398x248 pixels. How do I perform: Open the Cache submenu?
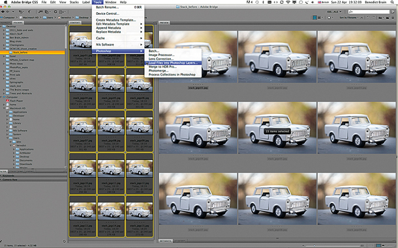tap(118, 38)
